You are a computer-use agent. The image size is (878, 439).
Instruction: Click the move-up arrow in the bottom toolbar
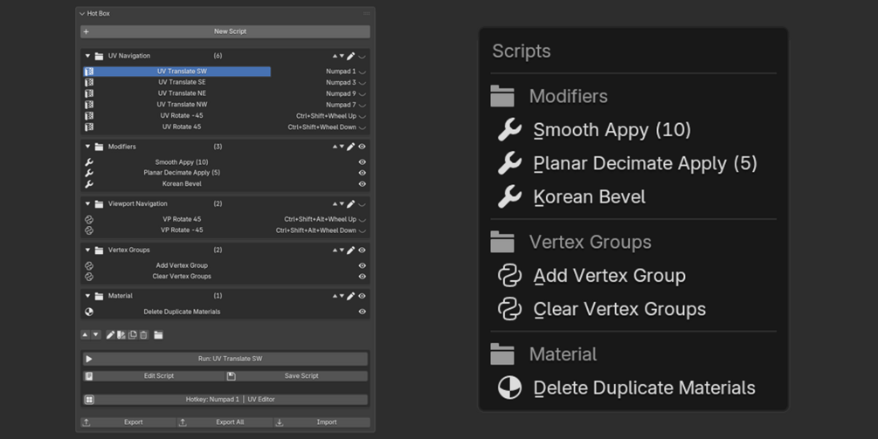pos(85,335)
